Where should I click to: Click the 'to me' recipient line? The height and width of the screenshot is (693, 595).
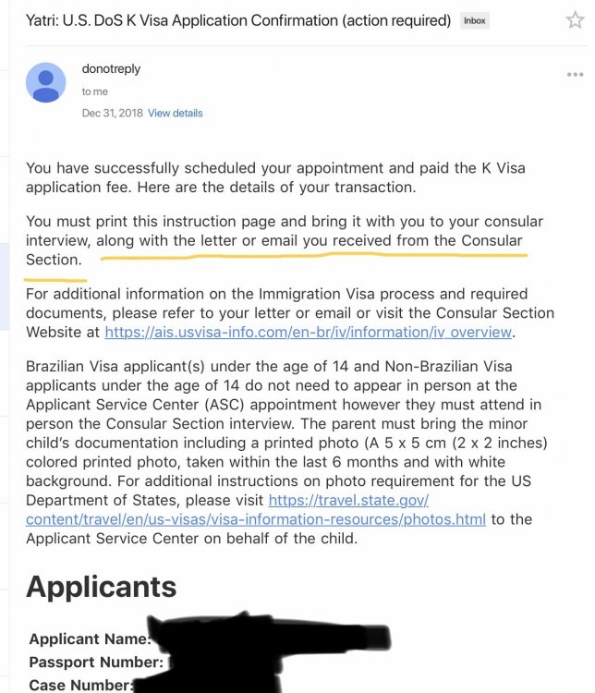(x=94, y=91)
